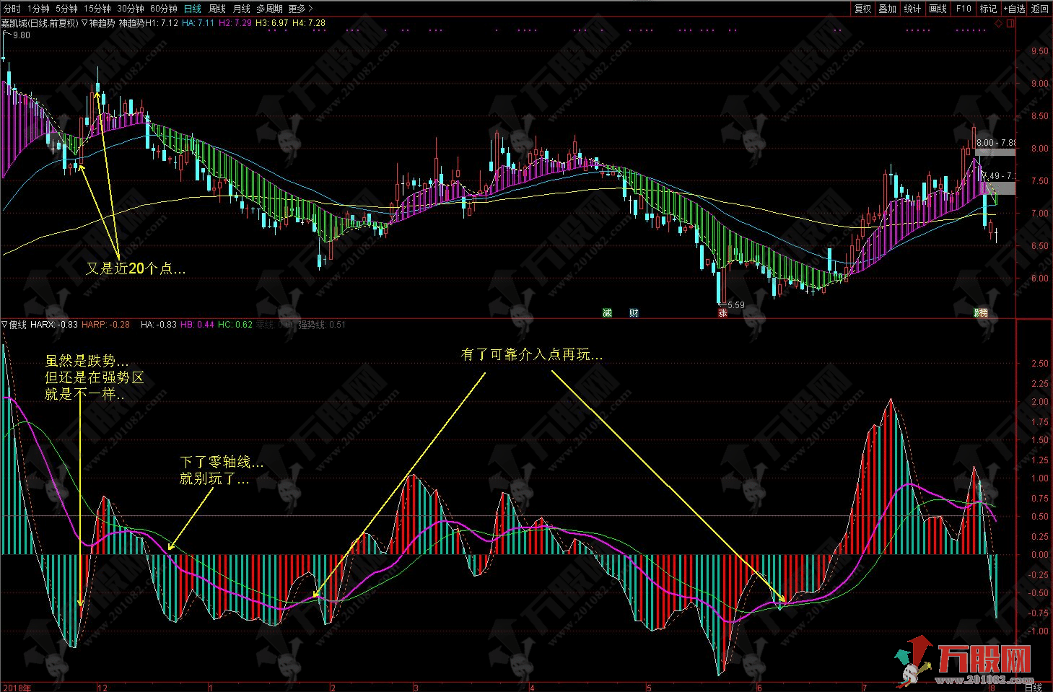Select the 60分钟 period tab
Image resolution: width=1053 pixels, height=692 pixels.
tap(164, 9)
